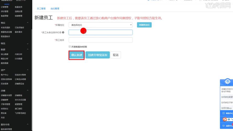Collapse the 店铺 sidebar section
This screenshot has width=233, height=131.
tap(28, 91)
